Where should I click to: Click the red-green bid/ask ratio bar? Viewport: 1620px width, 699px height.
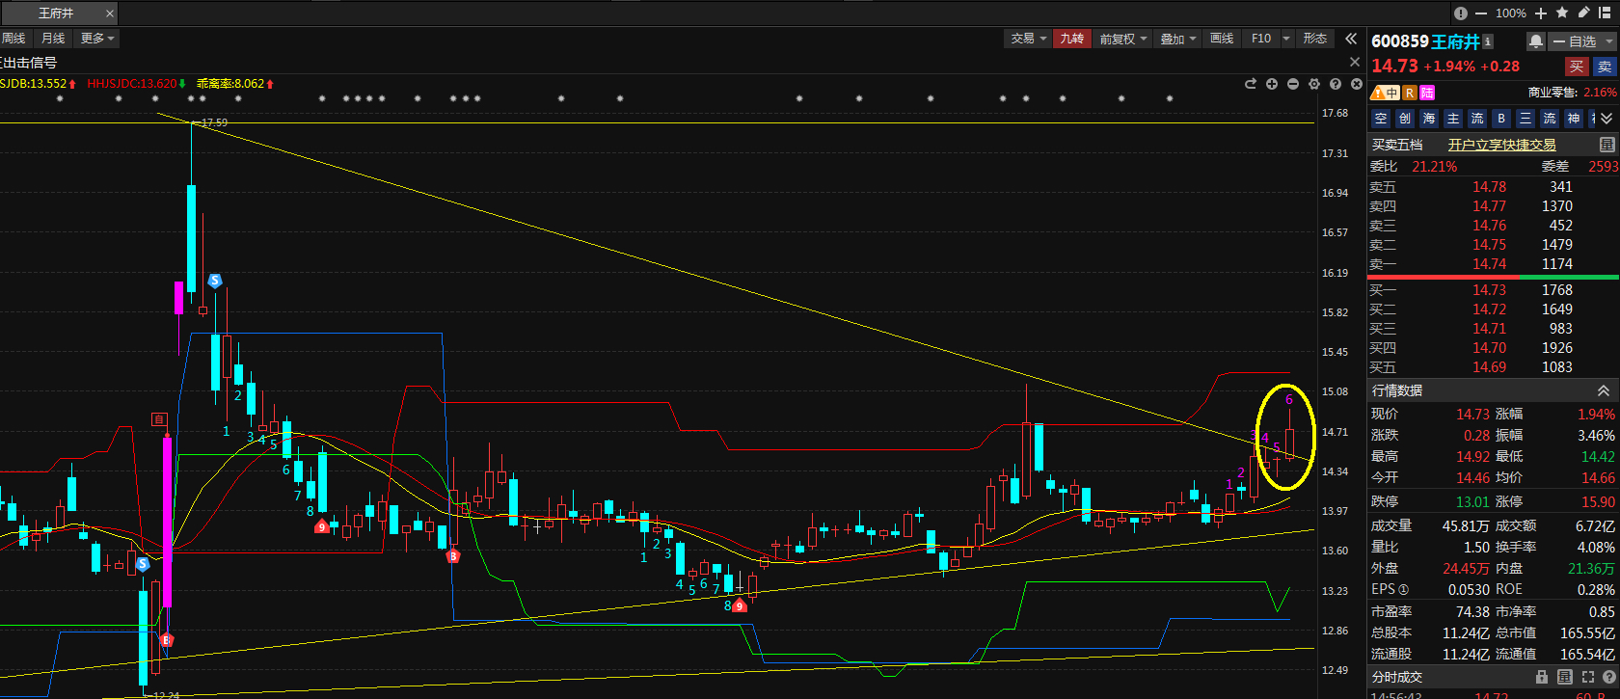(x=1493, y=278)
